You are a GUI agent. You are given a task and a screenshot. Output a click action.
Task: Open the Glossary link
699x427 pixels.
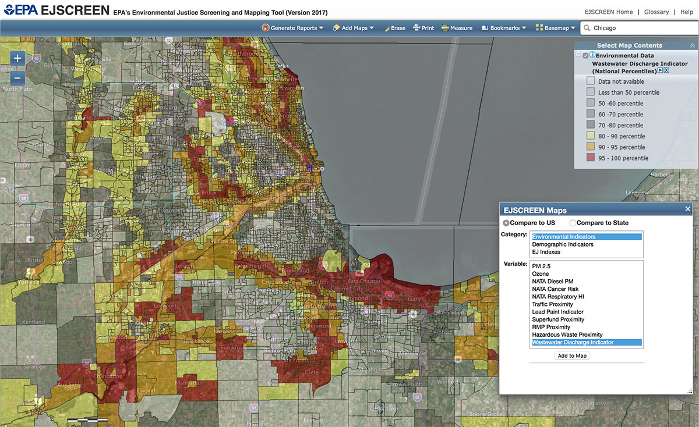pos(656,12)
